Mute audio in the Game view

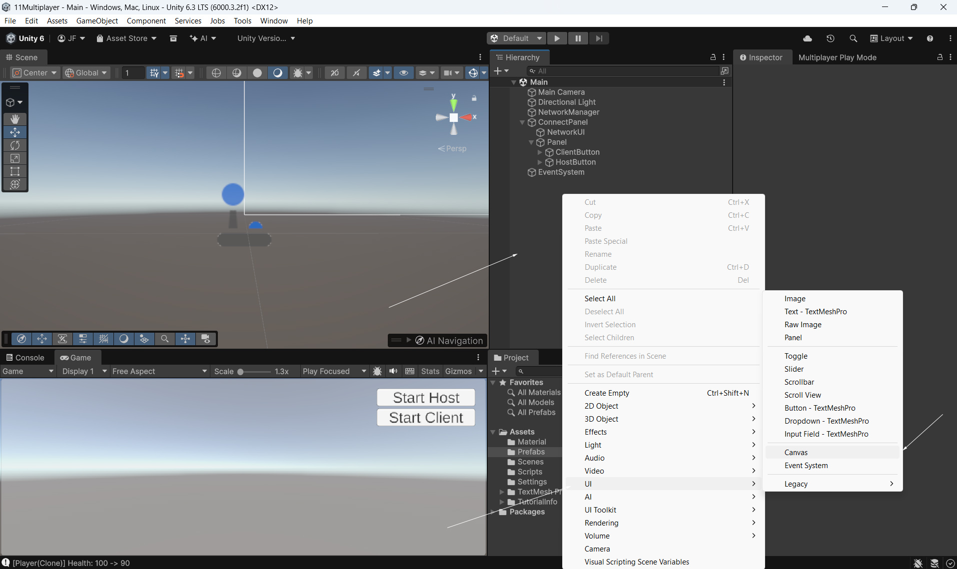[x=393, y=371]
